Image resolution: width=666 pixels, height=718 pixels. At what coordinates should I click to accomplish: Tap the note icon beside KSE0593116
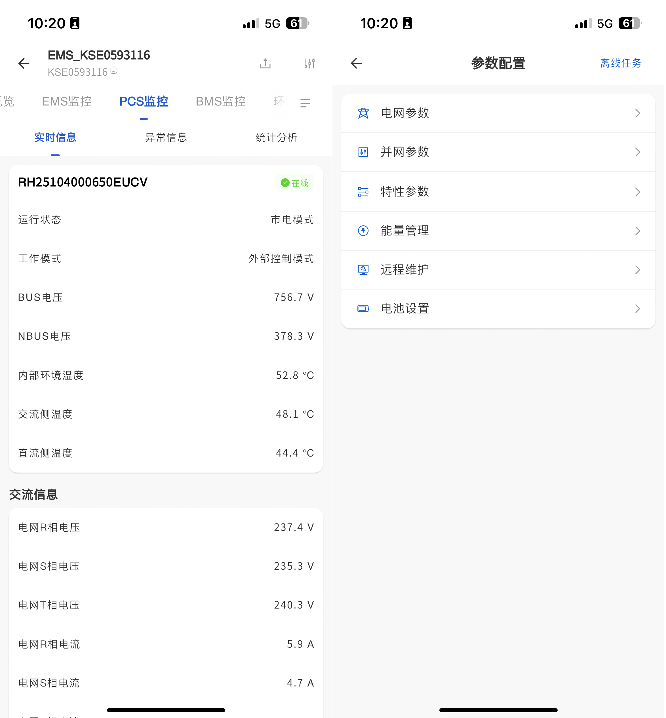114,71
